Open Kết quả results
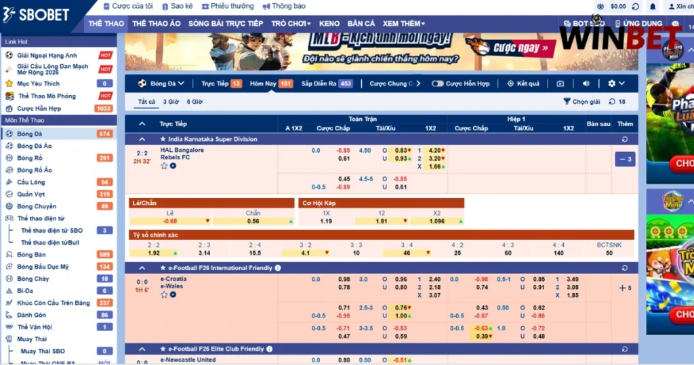 [x=523, y=83]
